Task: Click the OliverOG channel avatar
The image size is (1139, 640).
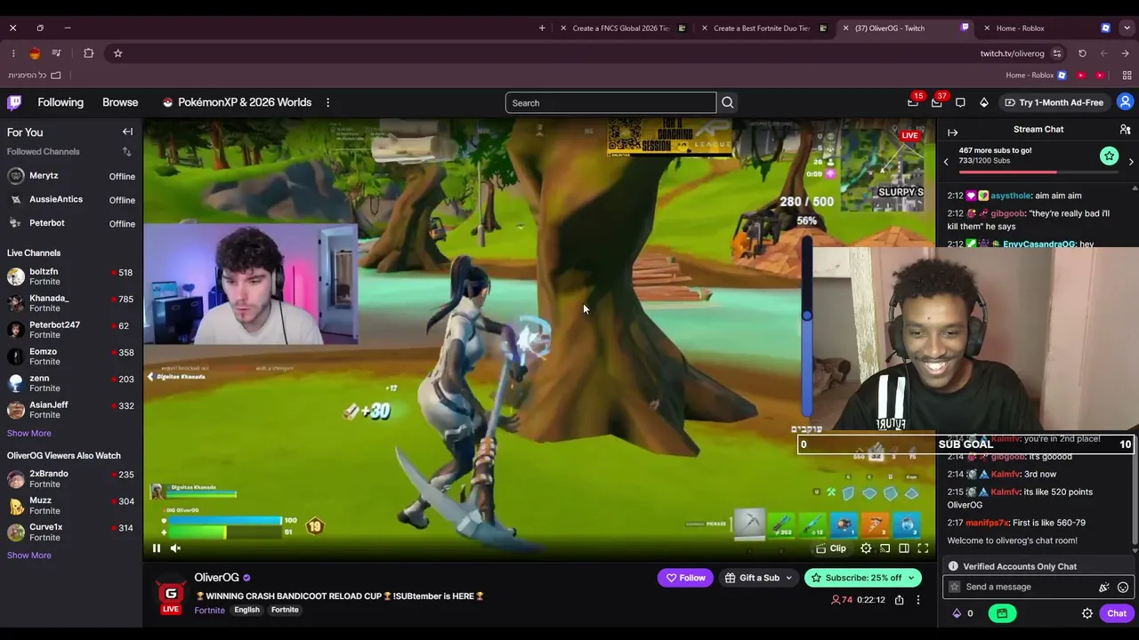Action: pos(171,595)
